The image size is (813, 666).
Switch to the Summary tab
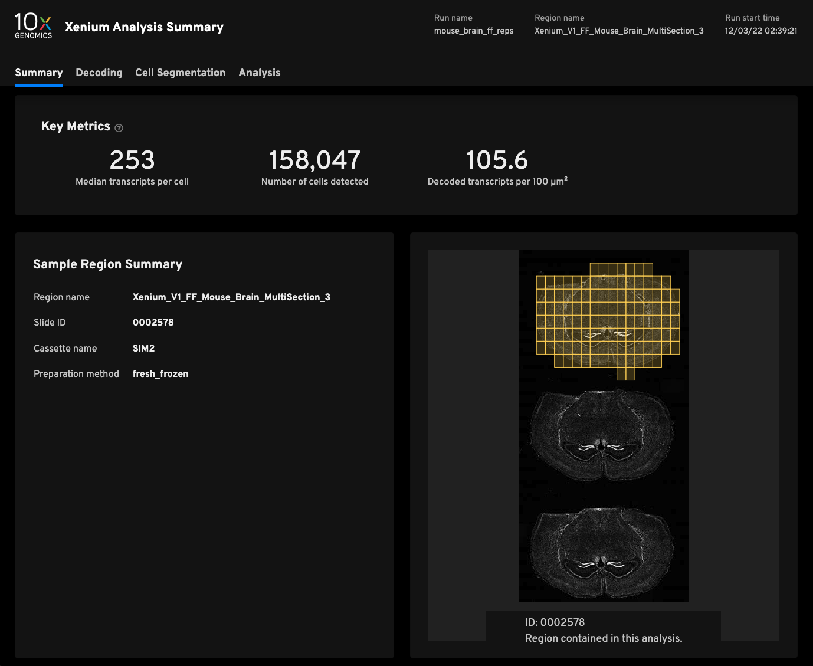coord(39,73)
